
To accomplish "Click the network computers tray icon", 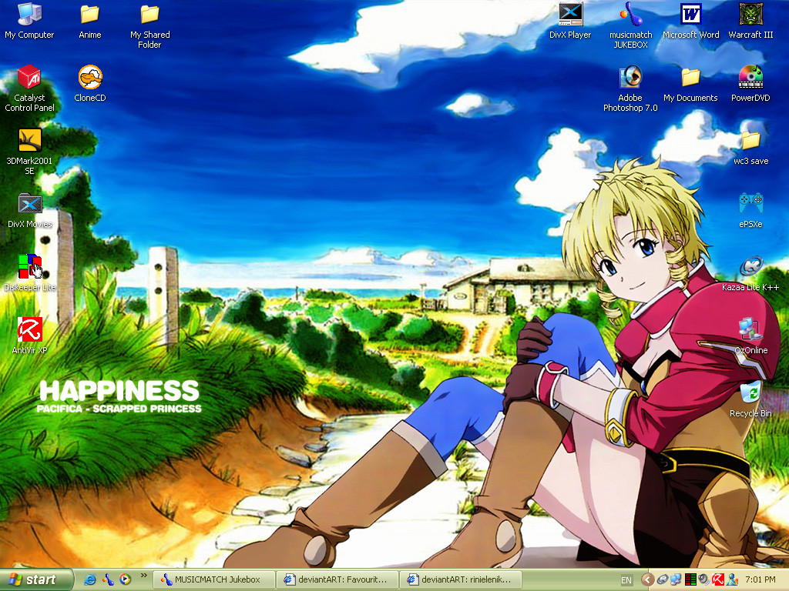I will [676, 580].
